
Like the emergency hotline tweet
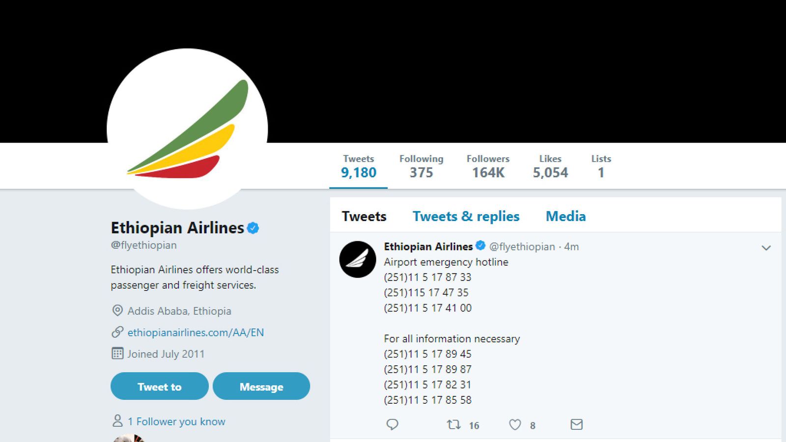[x=515, y=424]
